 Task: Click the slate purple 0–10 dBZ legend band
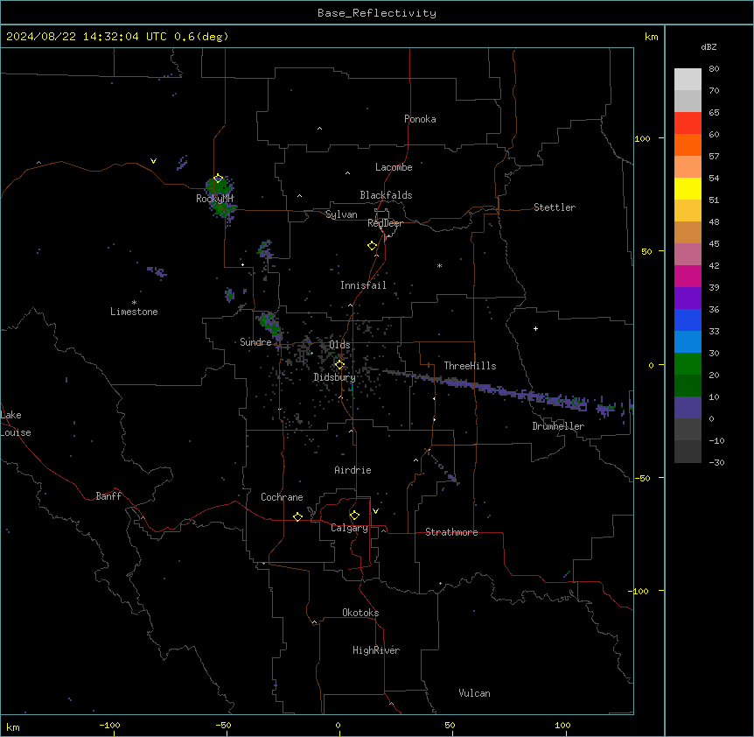(688, 408)
